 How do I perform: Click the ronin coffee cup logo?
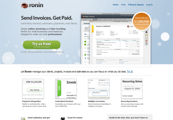tap(25, 5)
